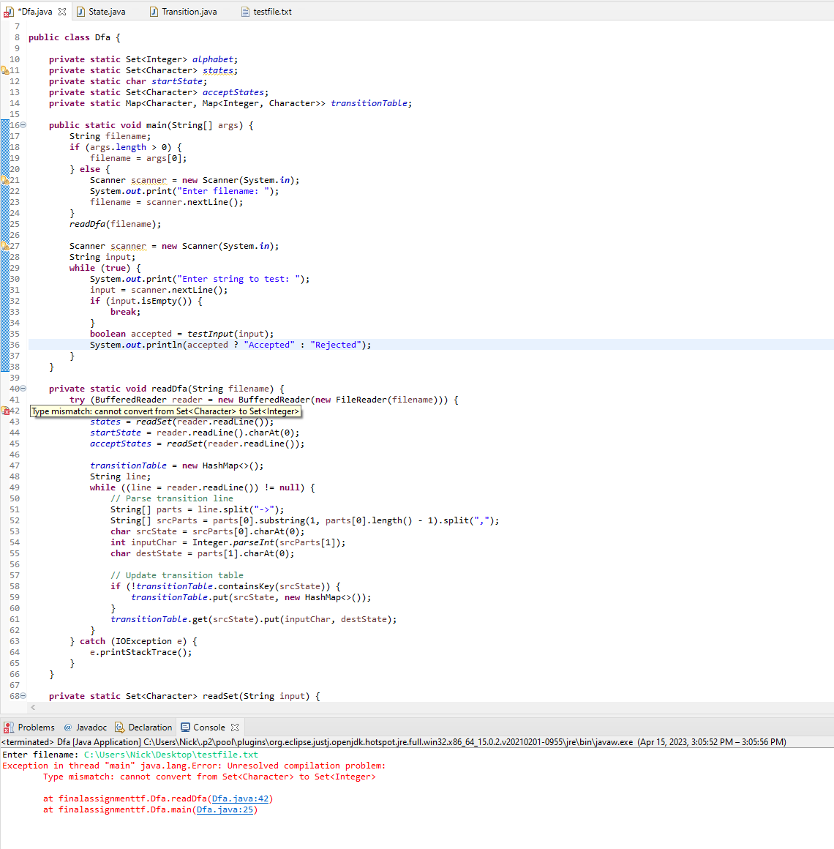Click the 'acceptStates' field name on line 13
Image resolution: width=834 pixels, height=849 pixels.
tap(233, 93)
